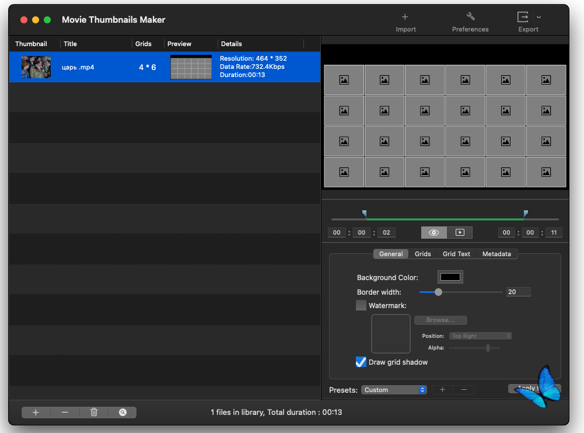Click the magnifier search icon at bottom
Screen dimensions: 584x433
(123, 413)
